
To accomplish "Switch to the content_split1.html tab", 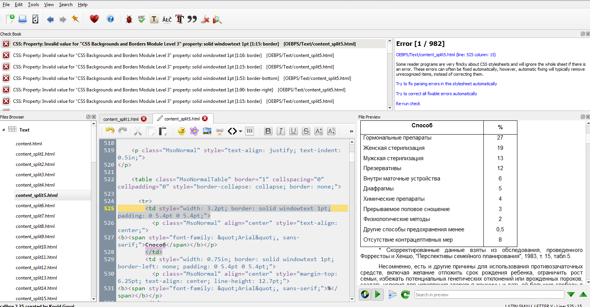I will [121, 119].
